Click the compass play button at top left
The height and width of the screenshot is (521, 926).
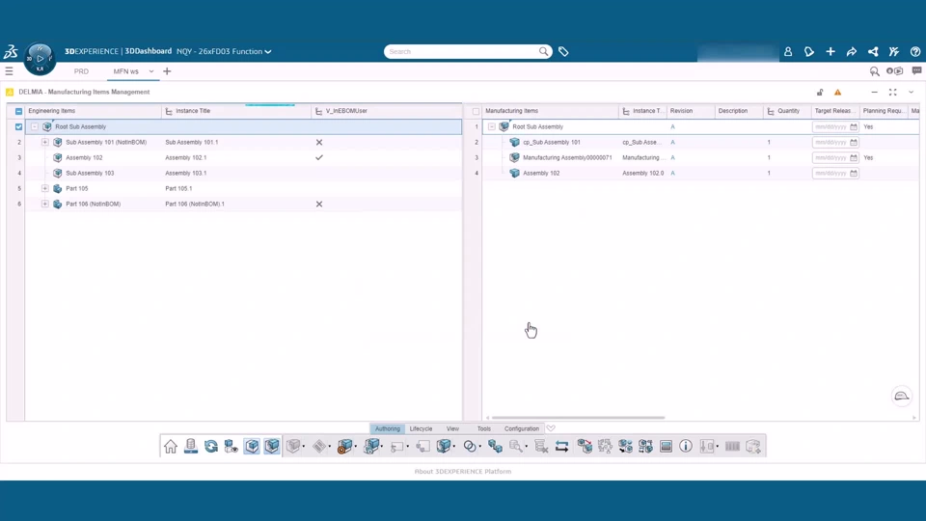pos(40,59)
